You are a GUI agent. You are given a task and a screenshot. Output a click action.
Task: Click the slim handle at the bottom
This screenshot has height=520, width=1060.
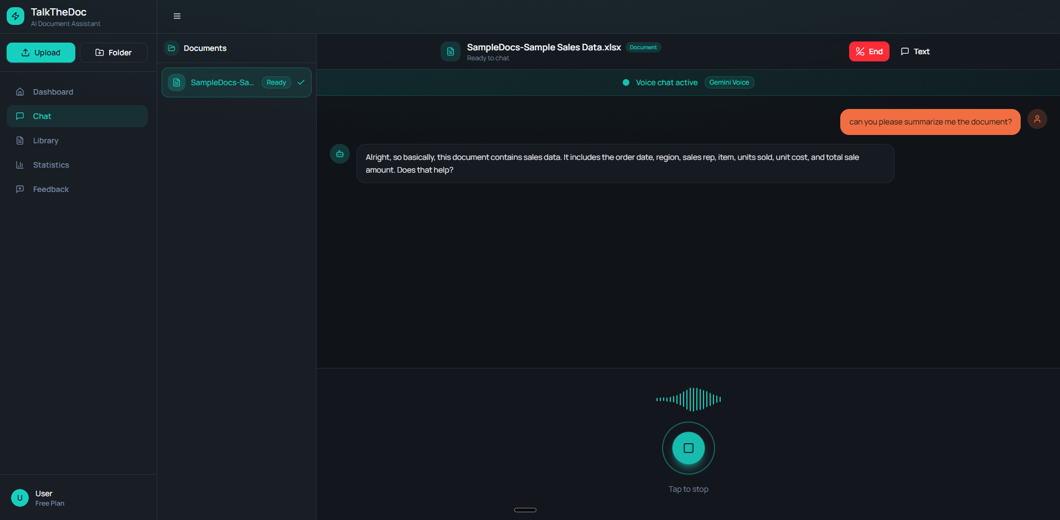525,509
